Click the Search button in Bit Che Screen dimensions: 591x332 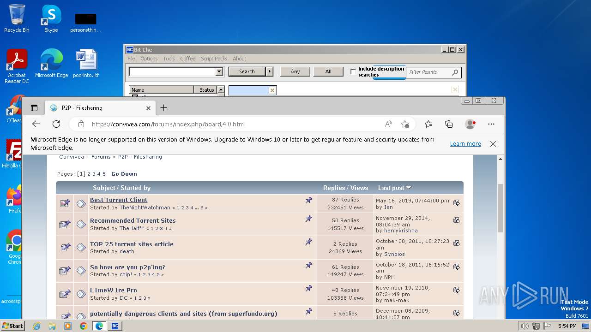pos(247,71)
